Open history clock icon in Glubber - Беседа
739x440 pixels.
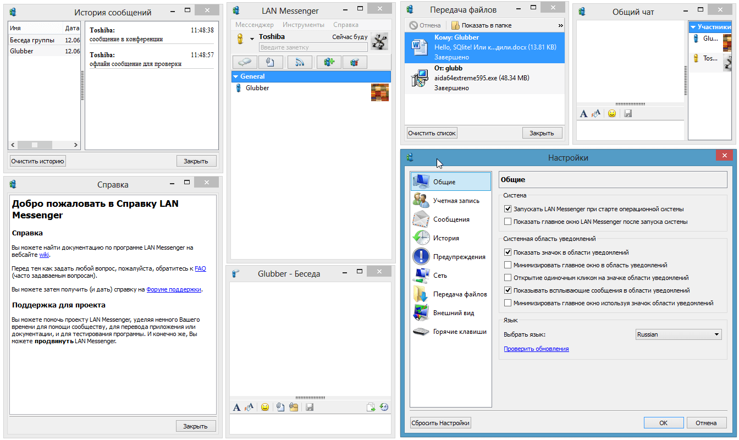click(384, 408)
